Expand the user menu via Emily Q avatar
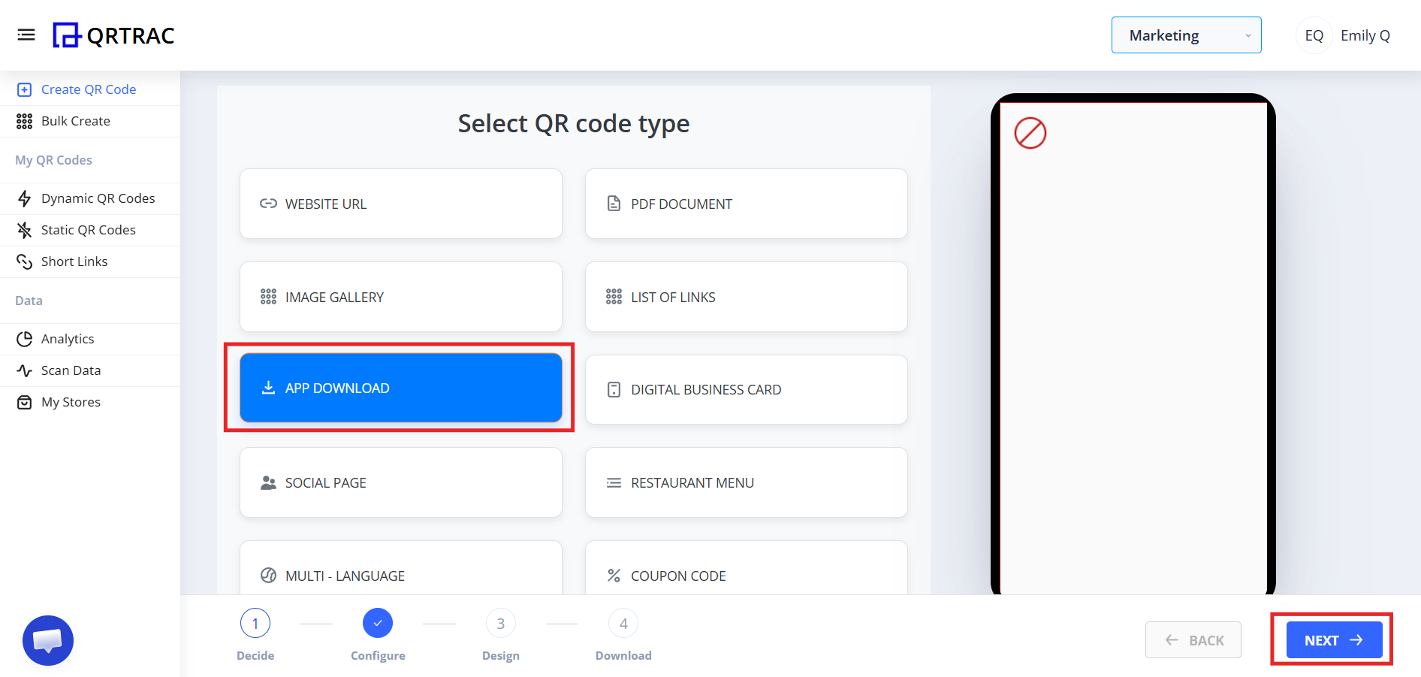1421x677 pixels. [x=1313, y=35]
